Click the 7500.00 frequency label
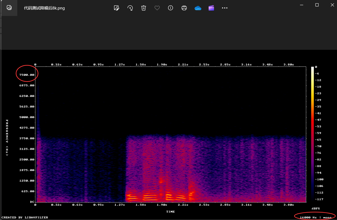Image resolution: width=337 pixels, height=220 pixels. (26, 75)
